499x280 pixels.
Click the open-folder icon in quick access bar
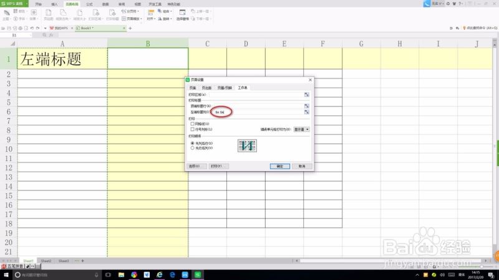coord(3,28)
